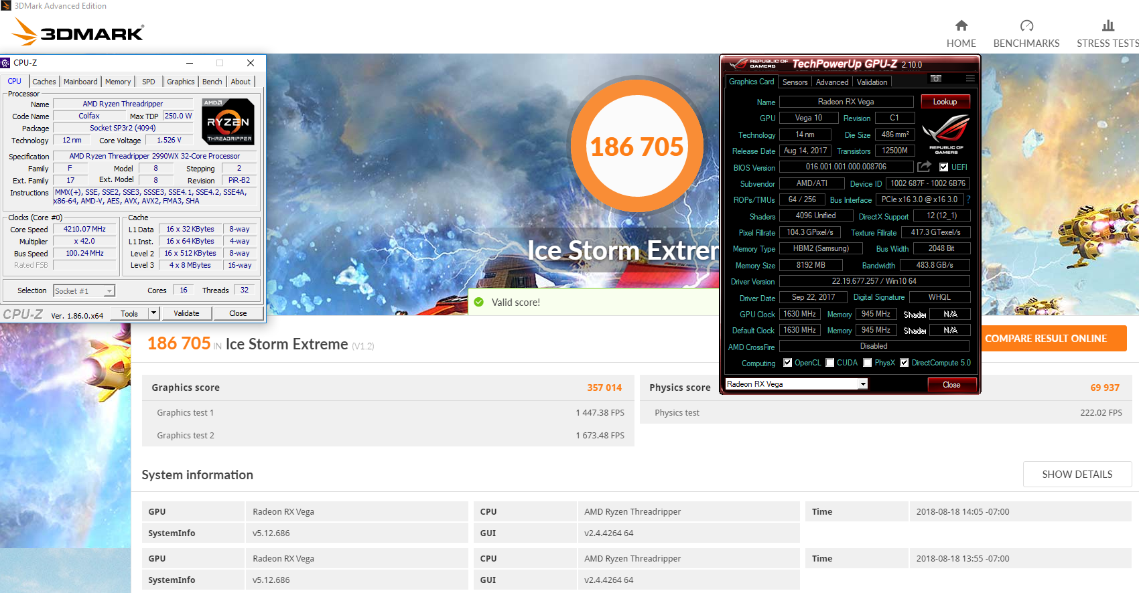The image size is (1139, 593).
Task: Switch to the Mainboard tab in CPU-Z
Action: (80, 82)
